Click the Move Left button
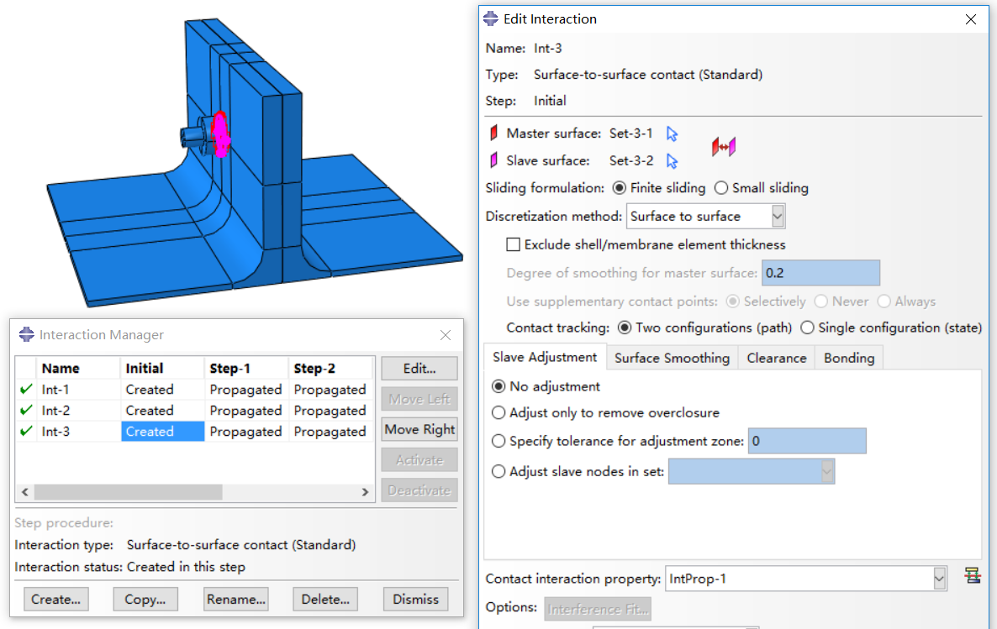This screenshot has width=997, height=629. [x=419, y=399]
